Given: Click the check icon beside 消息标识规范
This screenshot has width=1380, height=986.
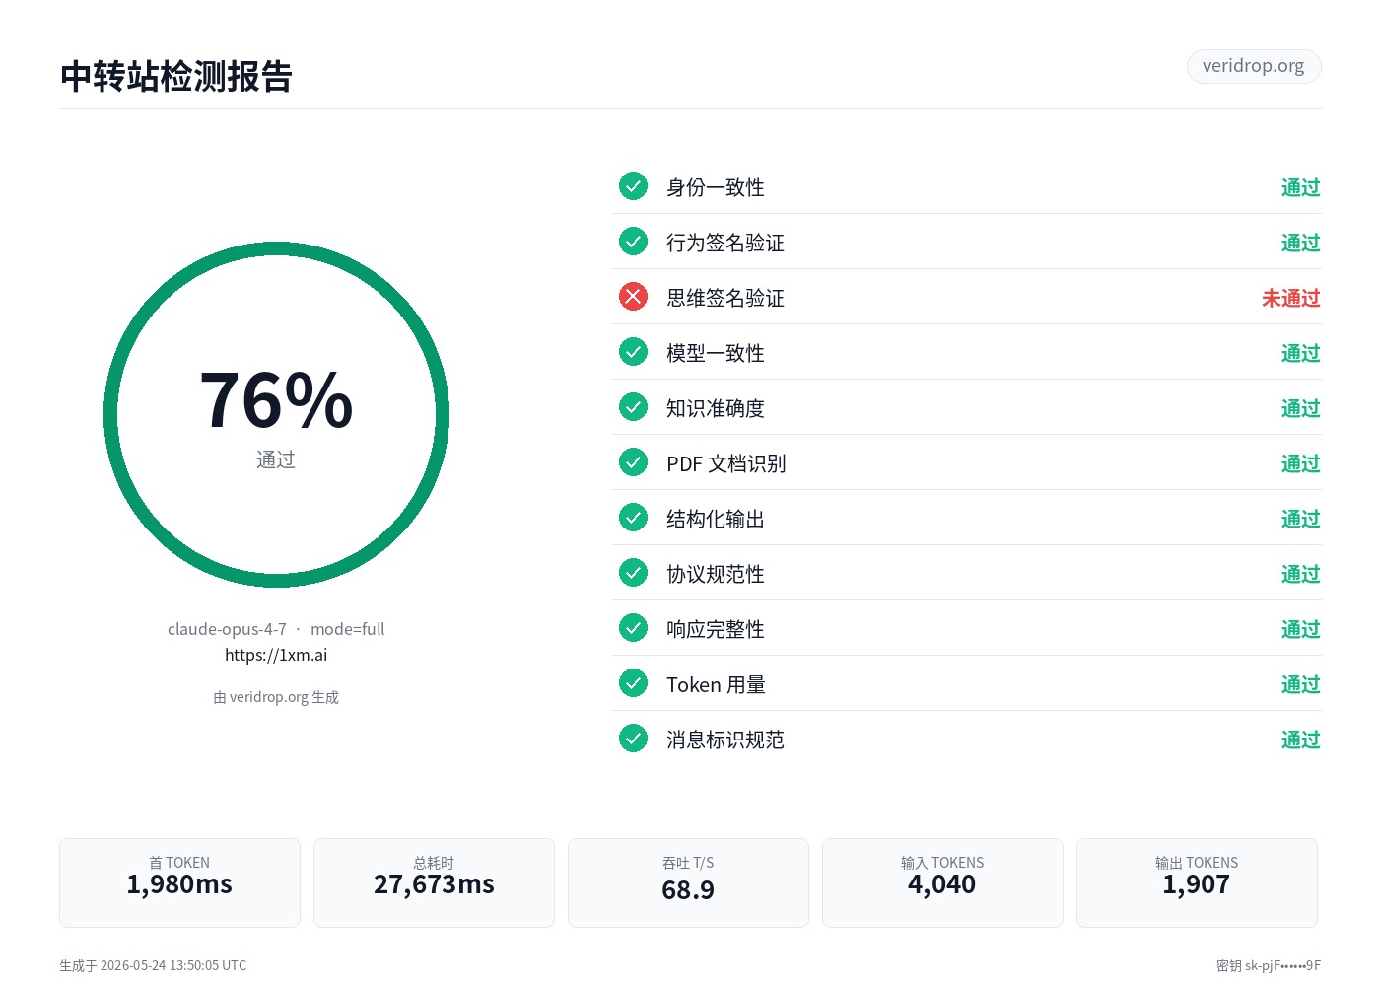Looking at the screenshot, I should point(633,739).
